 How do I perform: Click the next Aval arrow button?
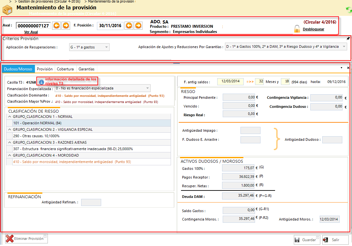(x=66, y=26)
